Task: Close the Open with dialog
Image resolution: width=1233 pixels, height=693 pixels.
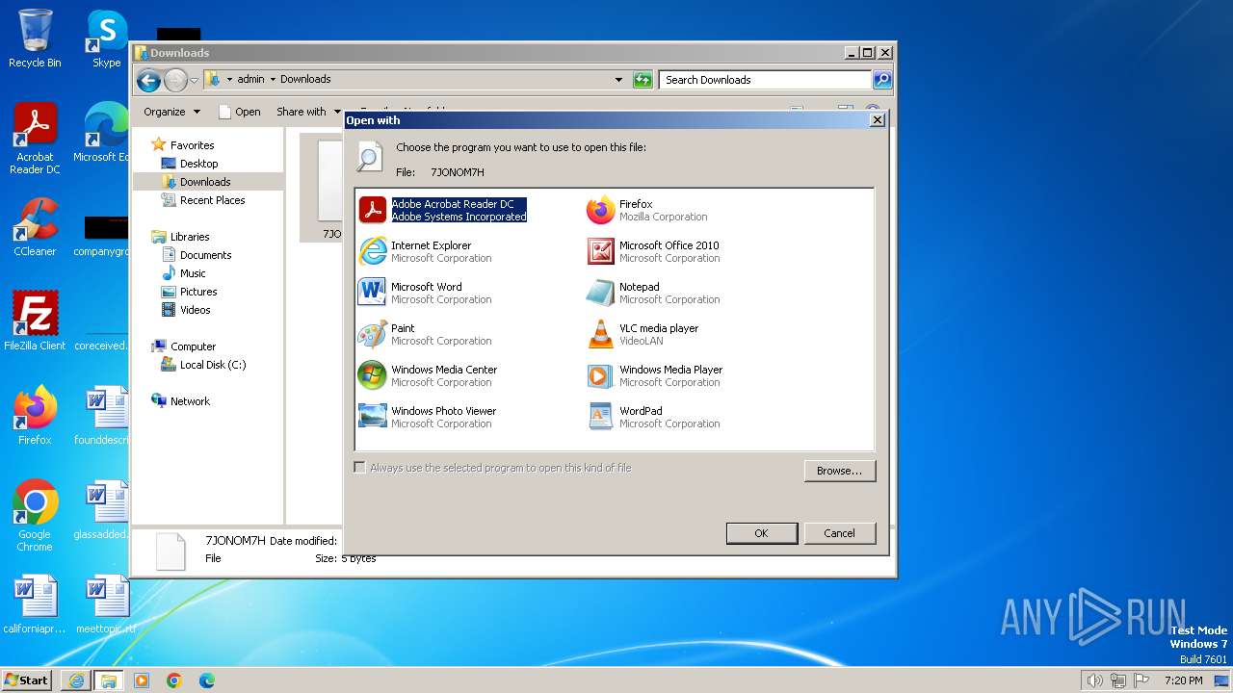Action: (x=877, y=120)
